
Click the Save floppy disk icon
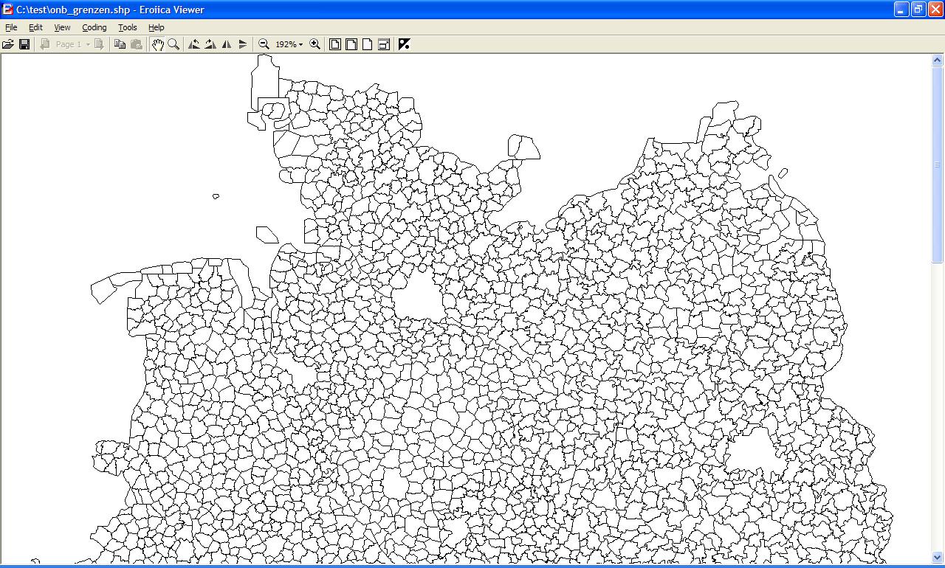click(x=24, y=44)
